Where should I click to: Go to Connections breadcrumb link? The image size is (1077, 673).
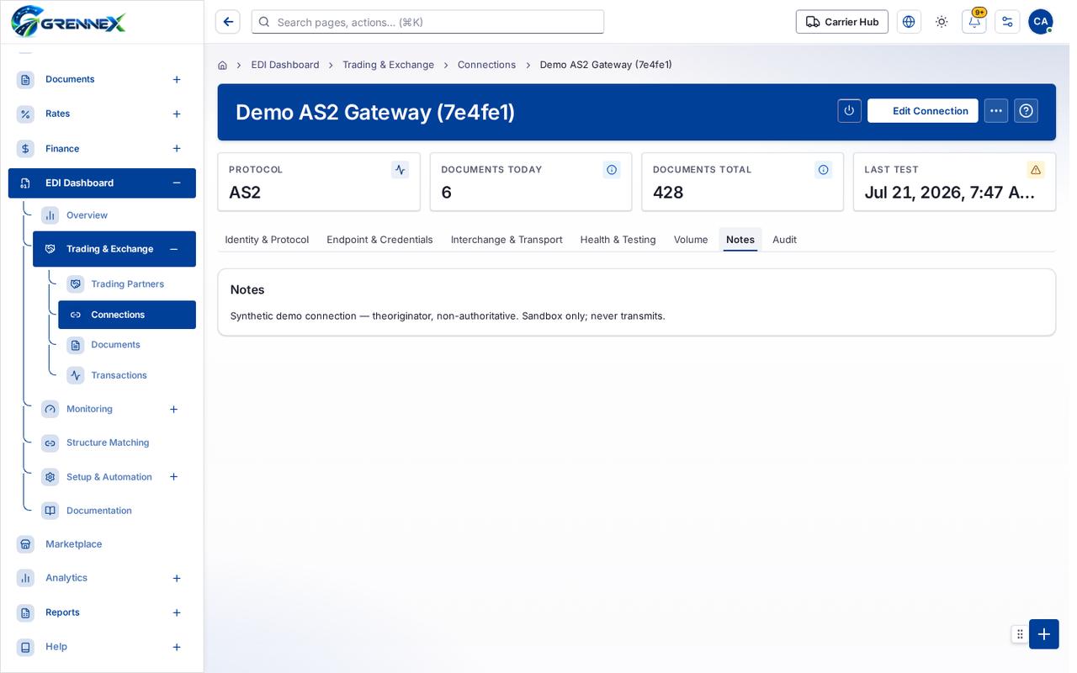click(x=486, y=65)
